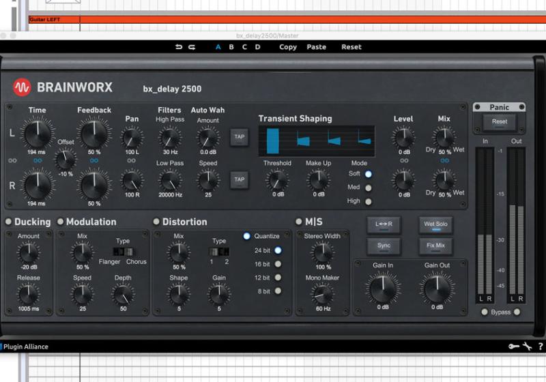Click the redo arrow icon

[x=192, y=47]
